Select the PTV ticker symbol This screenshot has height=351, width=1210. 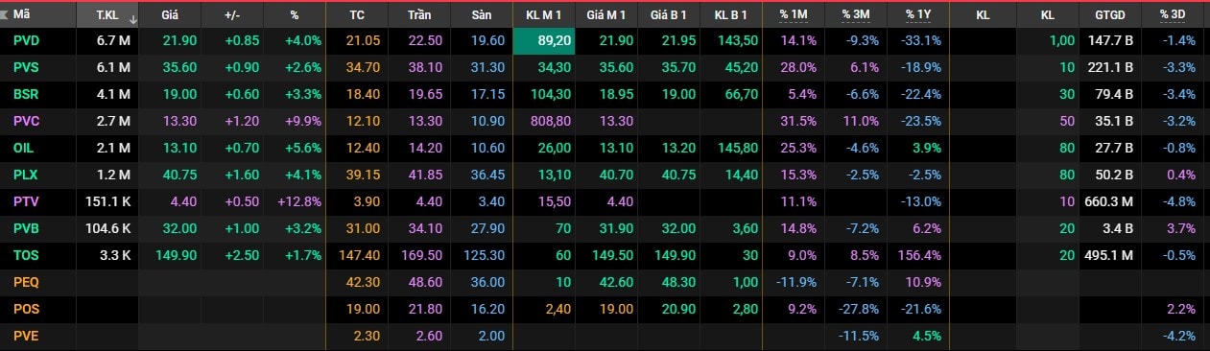click(27, 202)
